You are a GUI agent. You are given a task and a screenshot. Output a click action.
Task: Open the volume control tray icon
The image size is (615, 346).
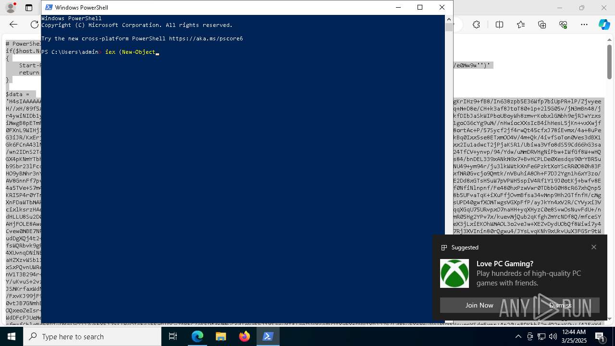[x=553, y=336]
